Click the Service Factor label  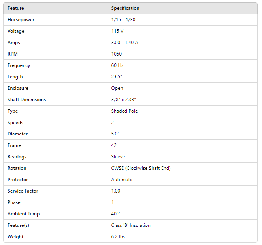23,191
